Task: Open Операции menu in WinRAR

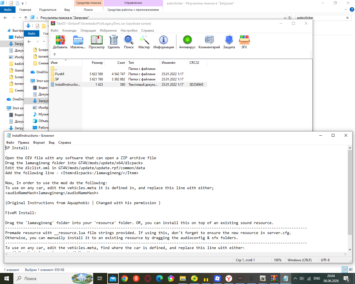Action: [88, 31]
